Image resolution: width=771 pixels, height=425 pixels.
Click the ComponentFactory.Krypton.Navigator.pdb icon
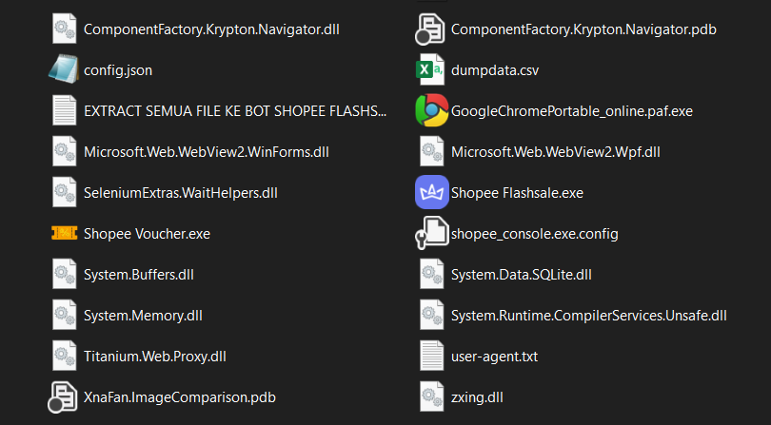coord(430,29)
